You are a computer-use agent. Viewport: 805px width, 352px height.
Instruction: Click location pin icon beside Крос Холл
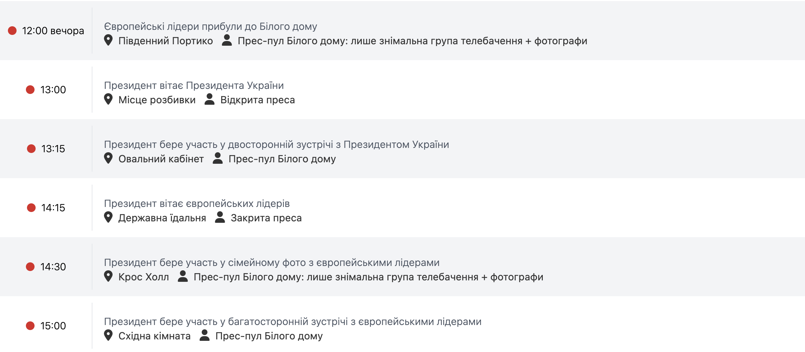(108, 276)
